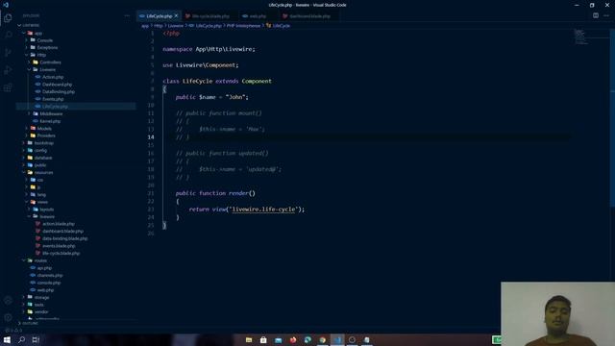Click the editor vertical scrollbar
This screenshot has height=346, width=615.
(612, 117)
